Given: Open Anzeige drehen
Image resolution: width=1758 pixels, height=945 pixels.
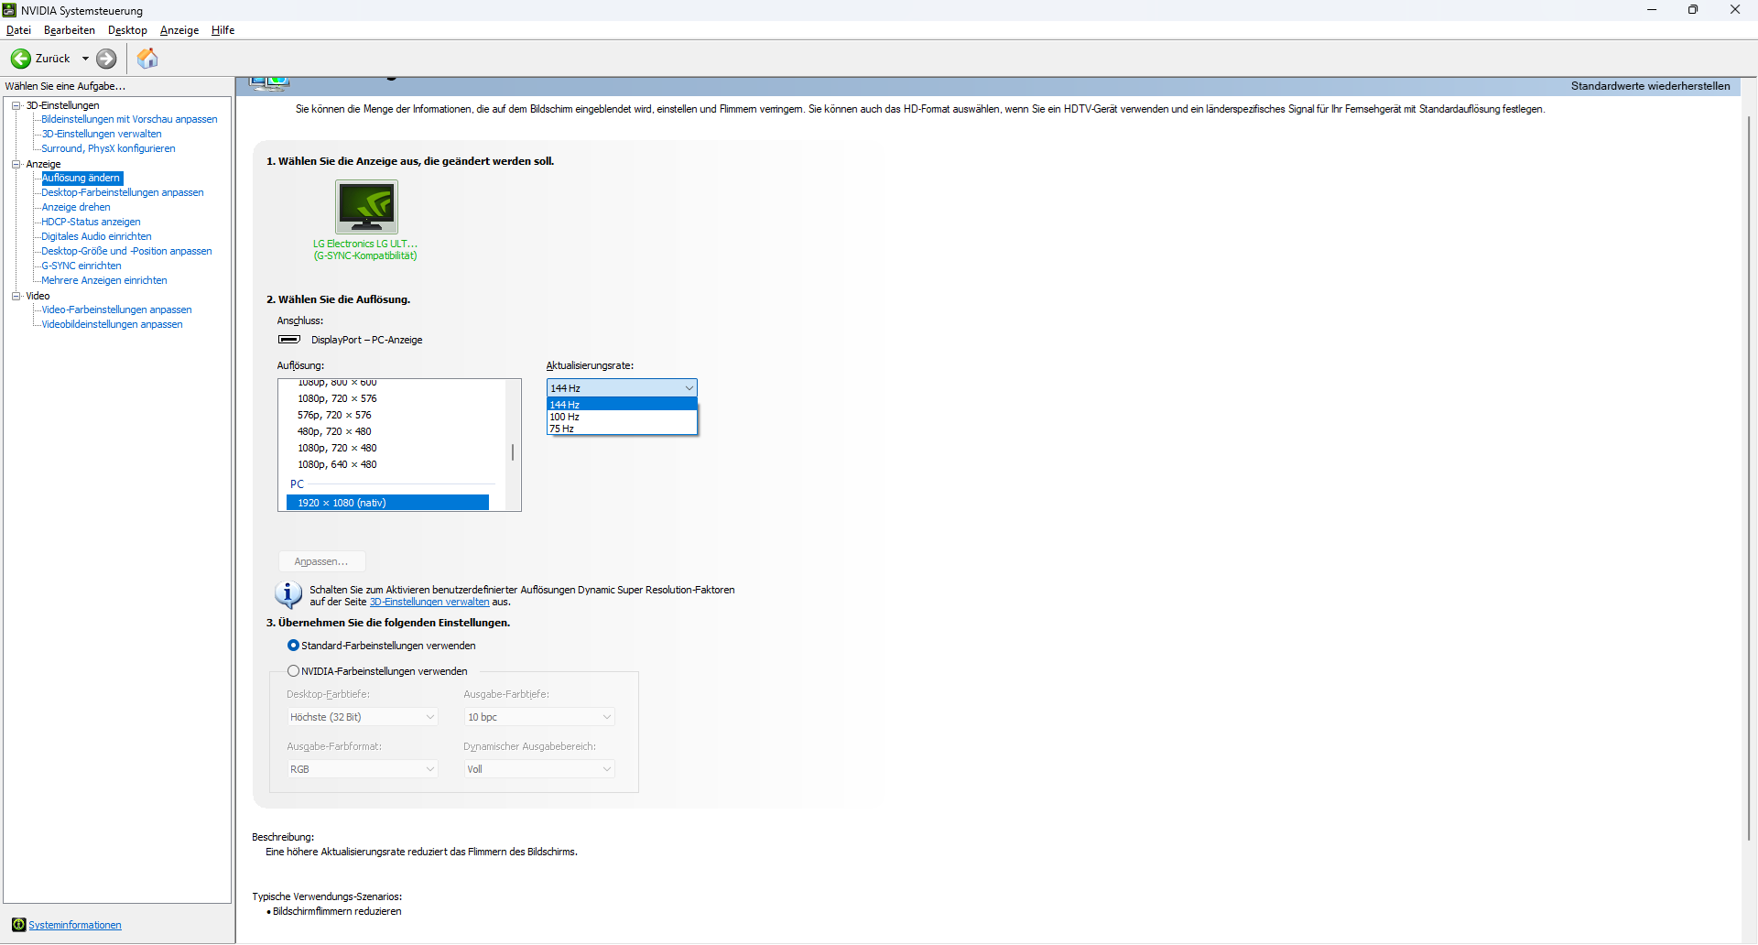Looking at the screenshot, I should (76, 207).
